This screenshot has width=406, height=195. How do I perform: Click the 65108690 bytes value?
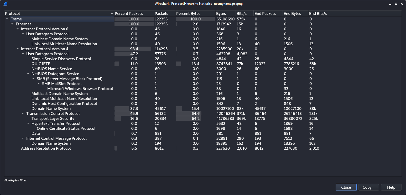(225, 19)
